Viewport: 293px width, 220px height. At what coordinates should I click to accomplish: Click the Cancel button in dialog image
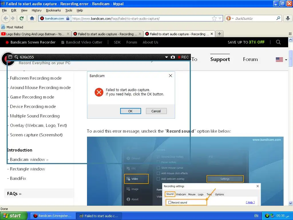(156, 111)
